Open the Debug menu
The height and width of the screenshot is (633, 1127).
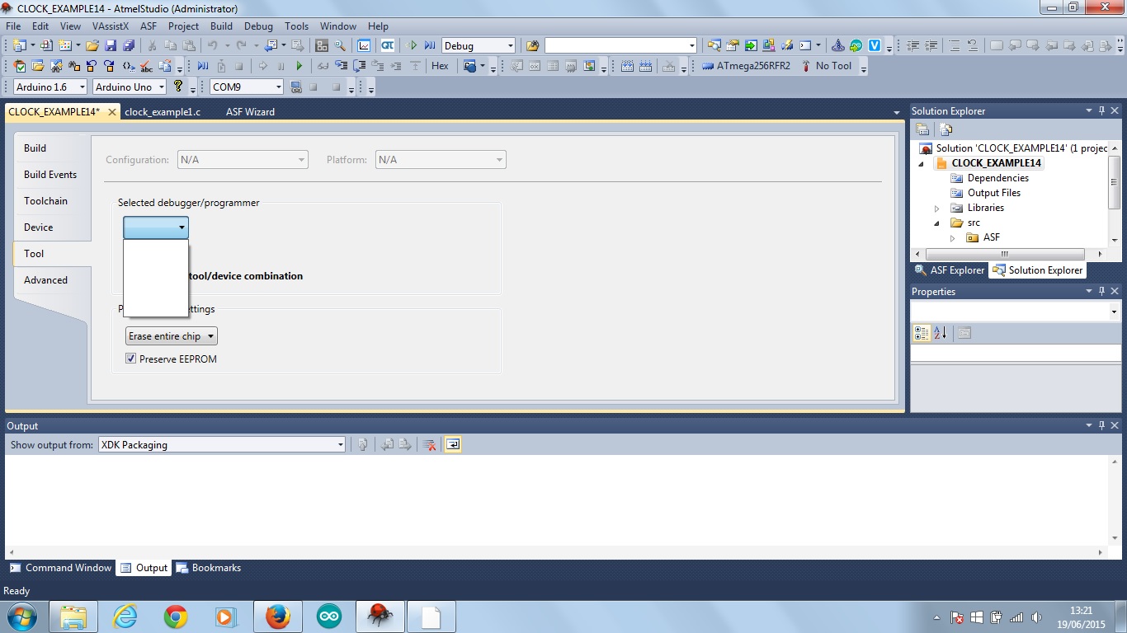(x=258, y=26)
